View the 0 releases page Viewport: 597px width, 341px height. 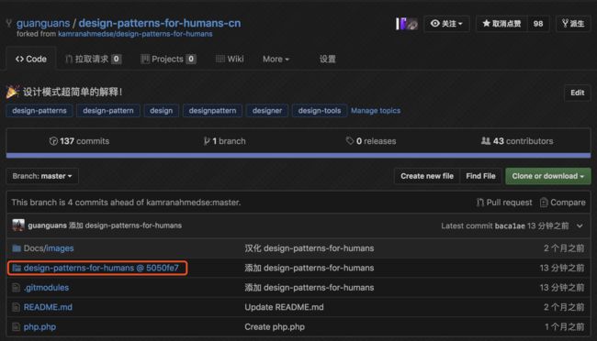click(371, 141)
